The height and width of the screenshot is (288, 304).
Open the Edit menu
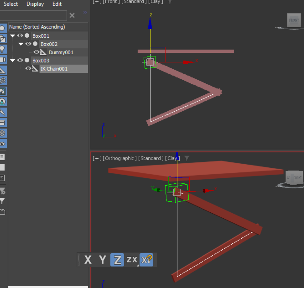pos(57,4)
